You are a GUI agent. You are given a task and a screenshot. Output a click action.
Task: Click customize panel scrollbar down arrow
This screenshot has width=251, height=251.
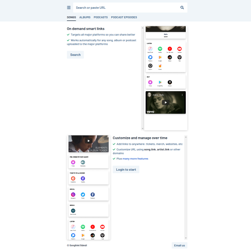(x=186, y=238)
